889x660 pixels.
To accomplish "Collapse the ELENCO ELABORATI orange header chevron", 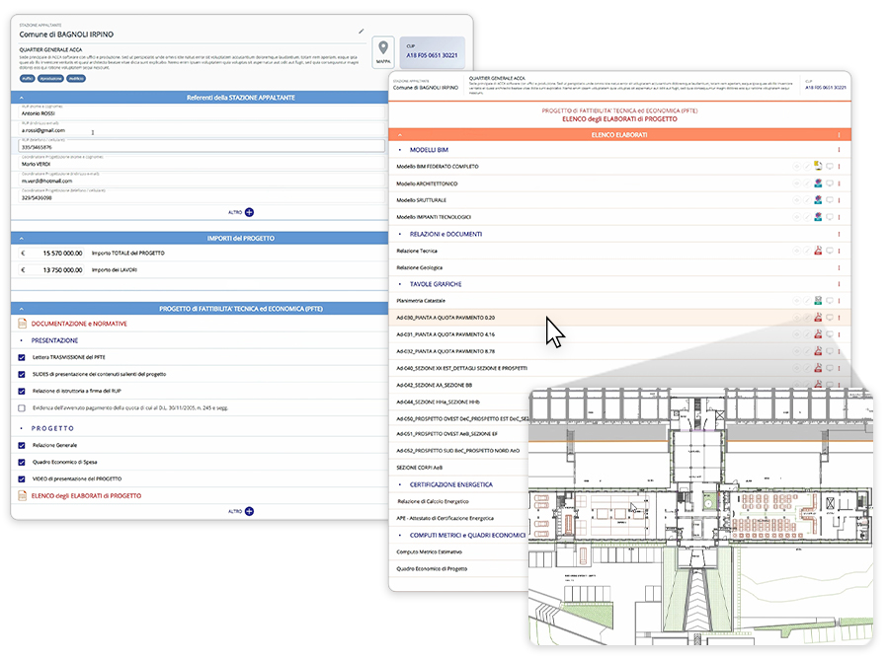I will point(400,135).
